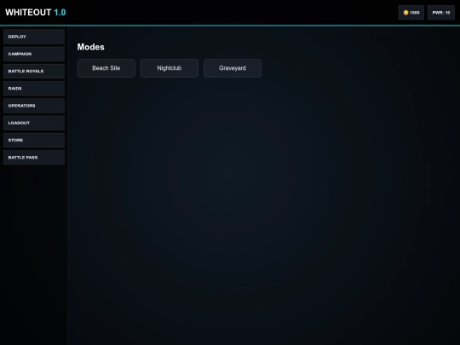Visit the Store from sidebar
Screen dimensions: 460x345
point(34,141)
